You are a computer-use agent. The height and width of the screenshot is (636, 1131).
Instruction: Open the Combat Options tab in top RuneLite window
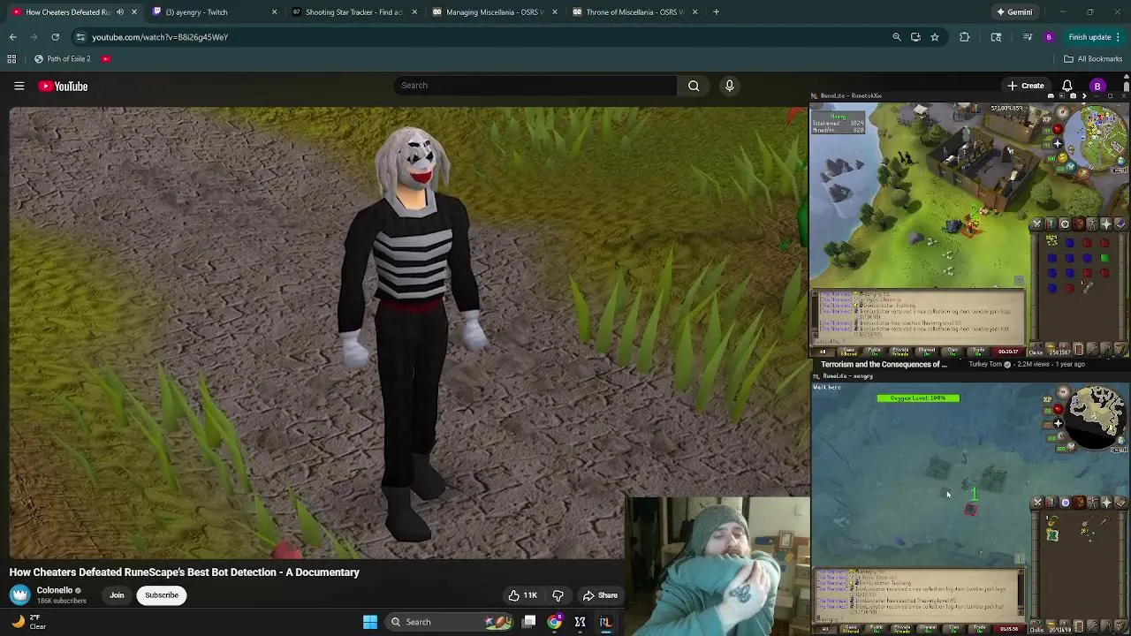point(1037,224)
